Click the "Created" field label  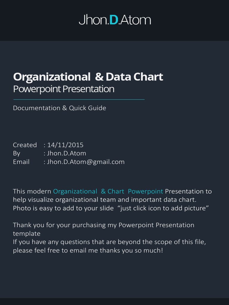click(x=25, y=145)
